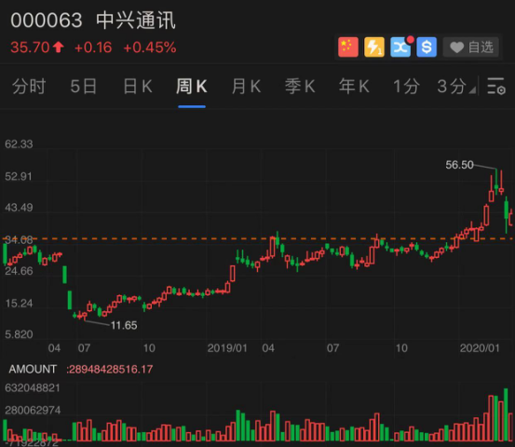Screen dimensions: 515x447
Task: Tap the 2020/01 date axis label
Action: point(480,347)
